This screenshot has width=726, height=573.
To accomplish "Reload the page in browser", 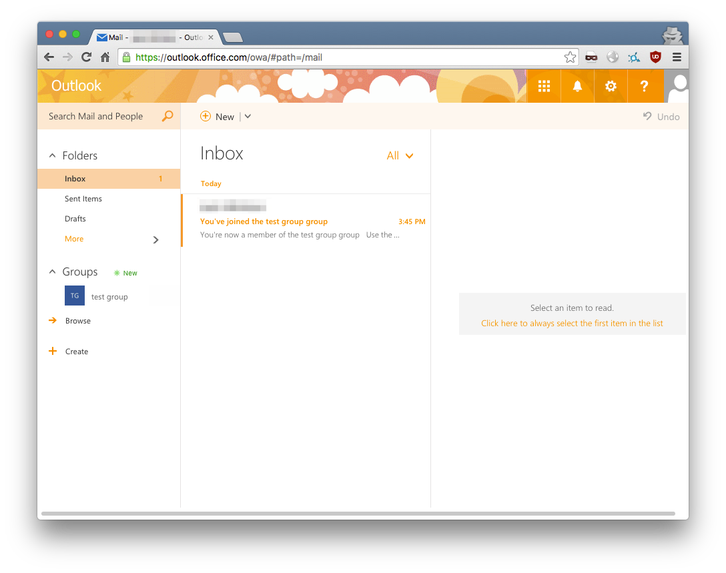I will pyautogui.click(x=86, y=57).
